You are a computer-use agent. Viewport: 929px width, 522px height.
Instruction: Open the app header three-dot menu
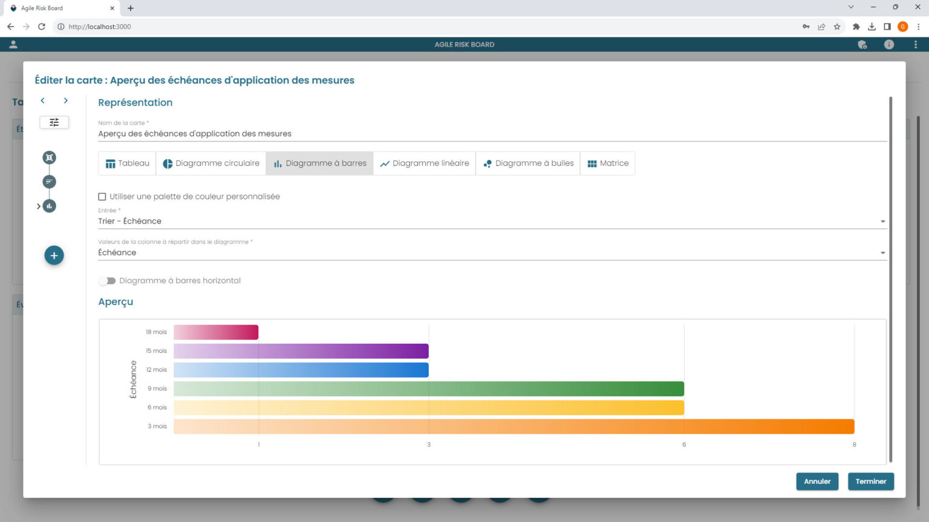[x=915, y=45]
